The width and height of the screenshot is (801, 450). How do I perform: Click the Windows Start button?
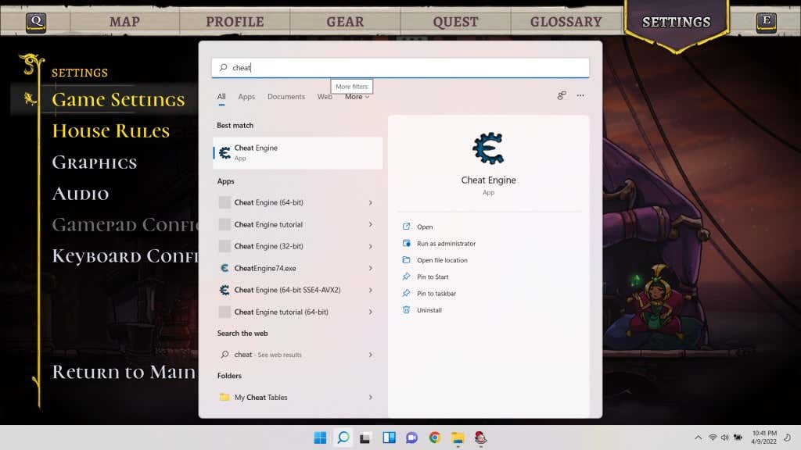321,438
